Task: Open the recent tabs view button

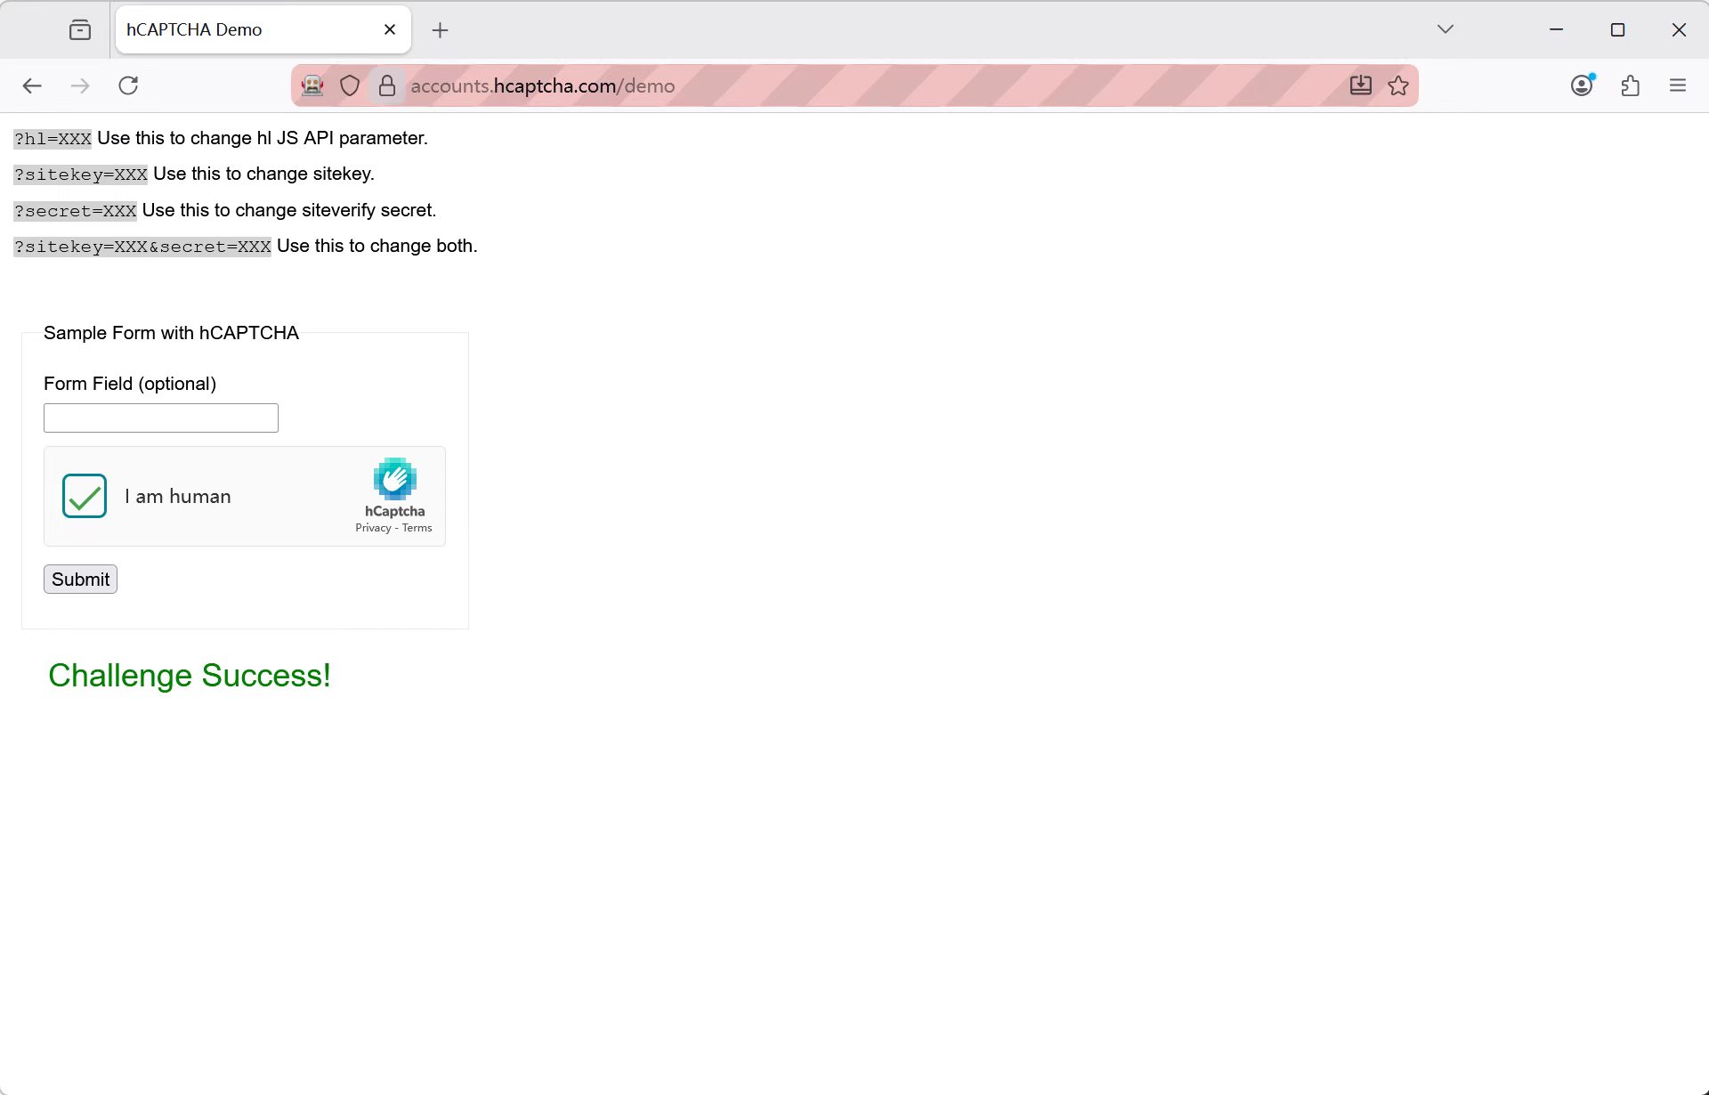Action: [x=80, y=30]
